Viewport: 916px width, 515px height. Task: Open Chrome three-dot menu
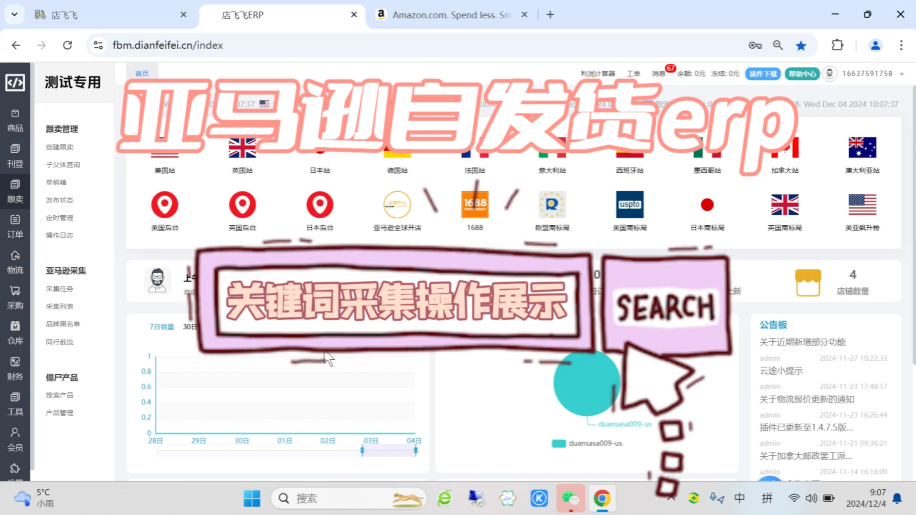pyautogui.click(x=901, y=45)
